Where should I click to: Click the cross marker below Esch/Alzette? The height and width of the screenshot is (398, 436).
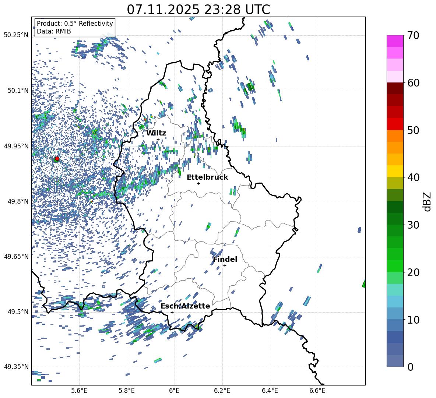click(x=172, y=312)
